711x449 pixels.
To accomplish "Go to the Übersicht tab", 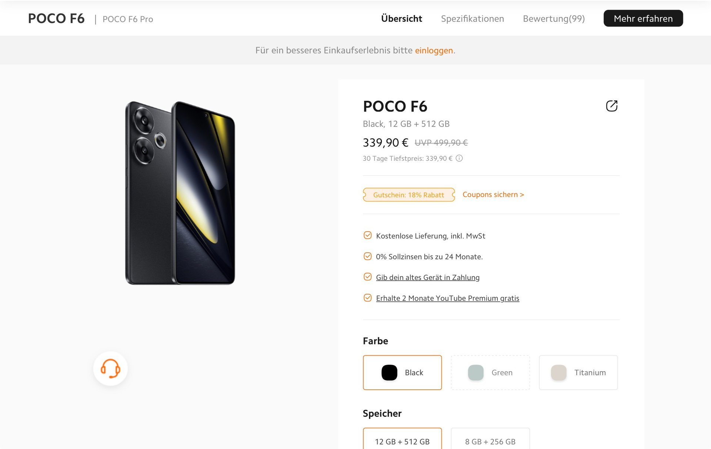I will (401, 19).
